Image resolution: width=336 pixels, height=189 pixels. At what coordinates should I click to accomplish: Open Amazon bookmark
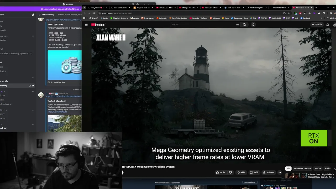[x=135, y=18]
